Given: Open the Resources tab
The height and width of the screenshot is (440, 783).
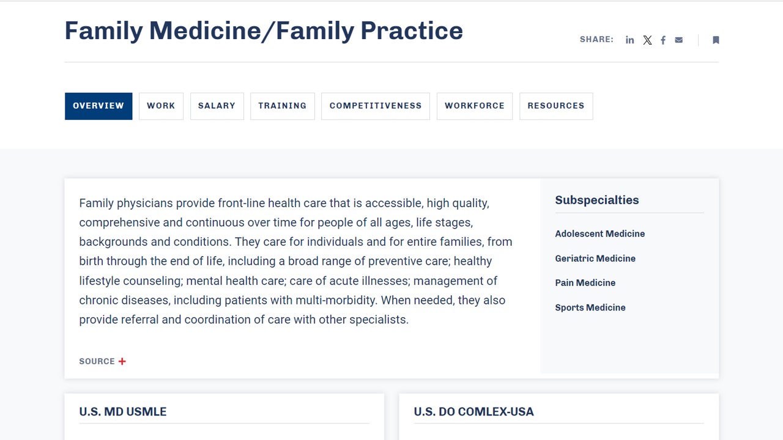Looking at the screenshot, I should pyautogui.click(x=556, y=106).
